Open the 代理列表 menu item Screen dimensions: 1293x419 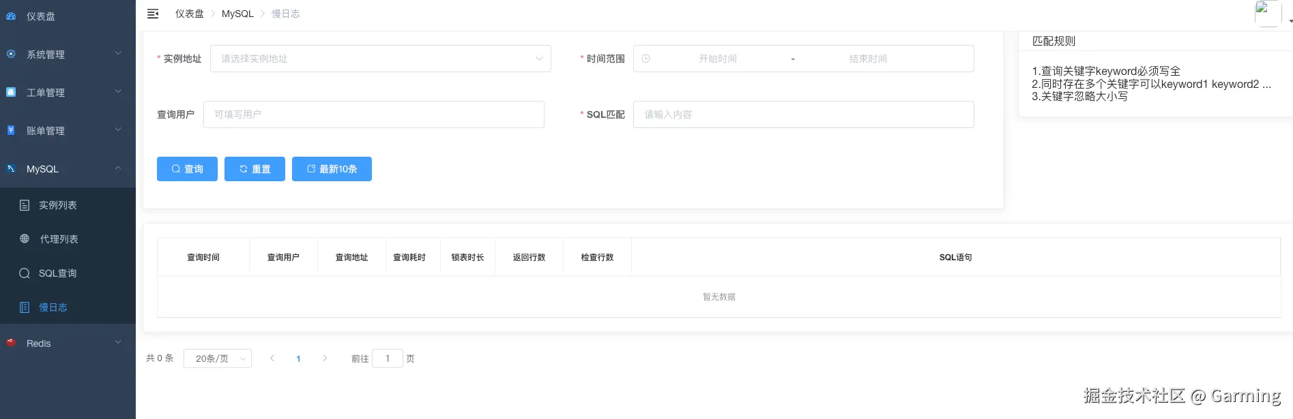tap(68, 239)
